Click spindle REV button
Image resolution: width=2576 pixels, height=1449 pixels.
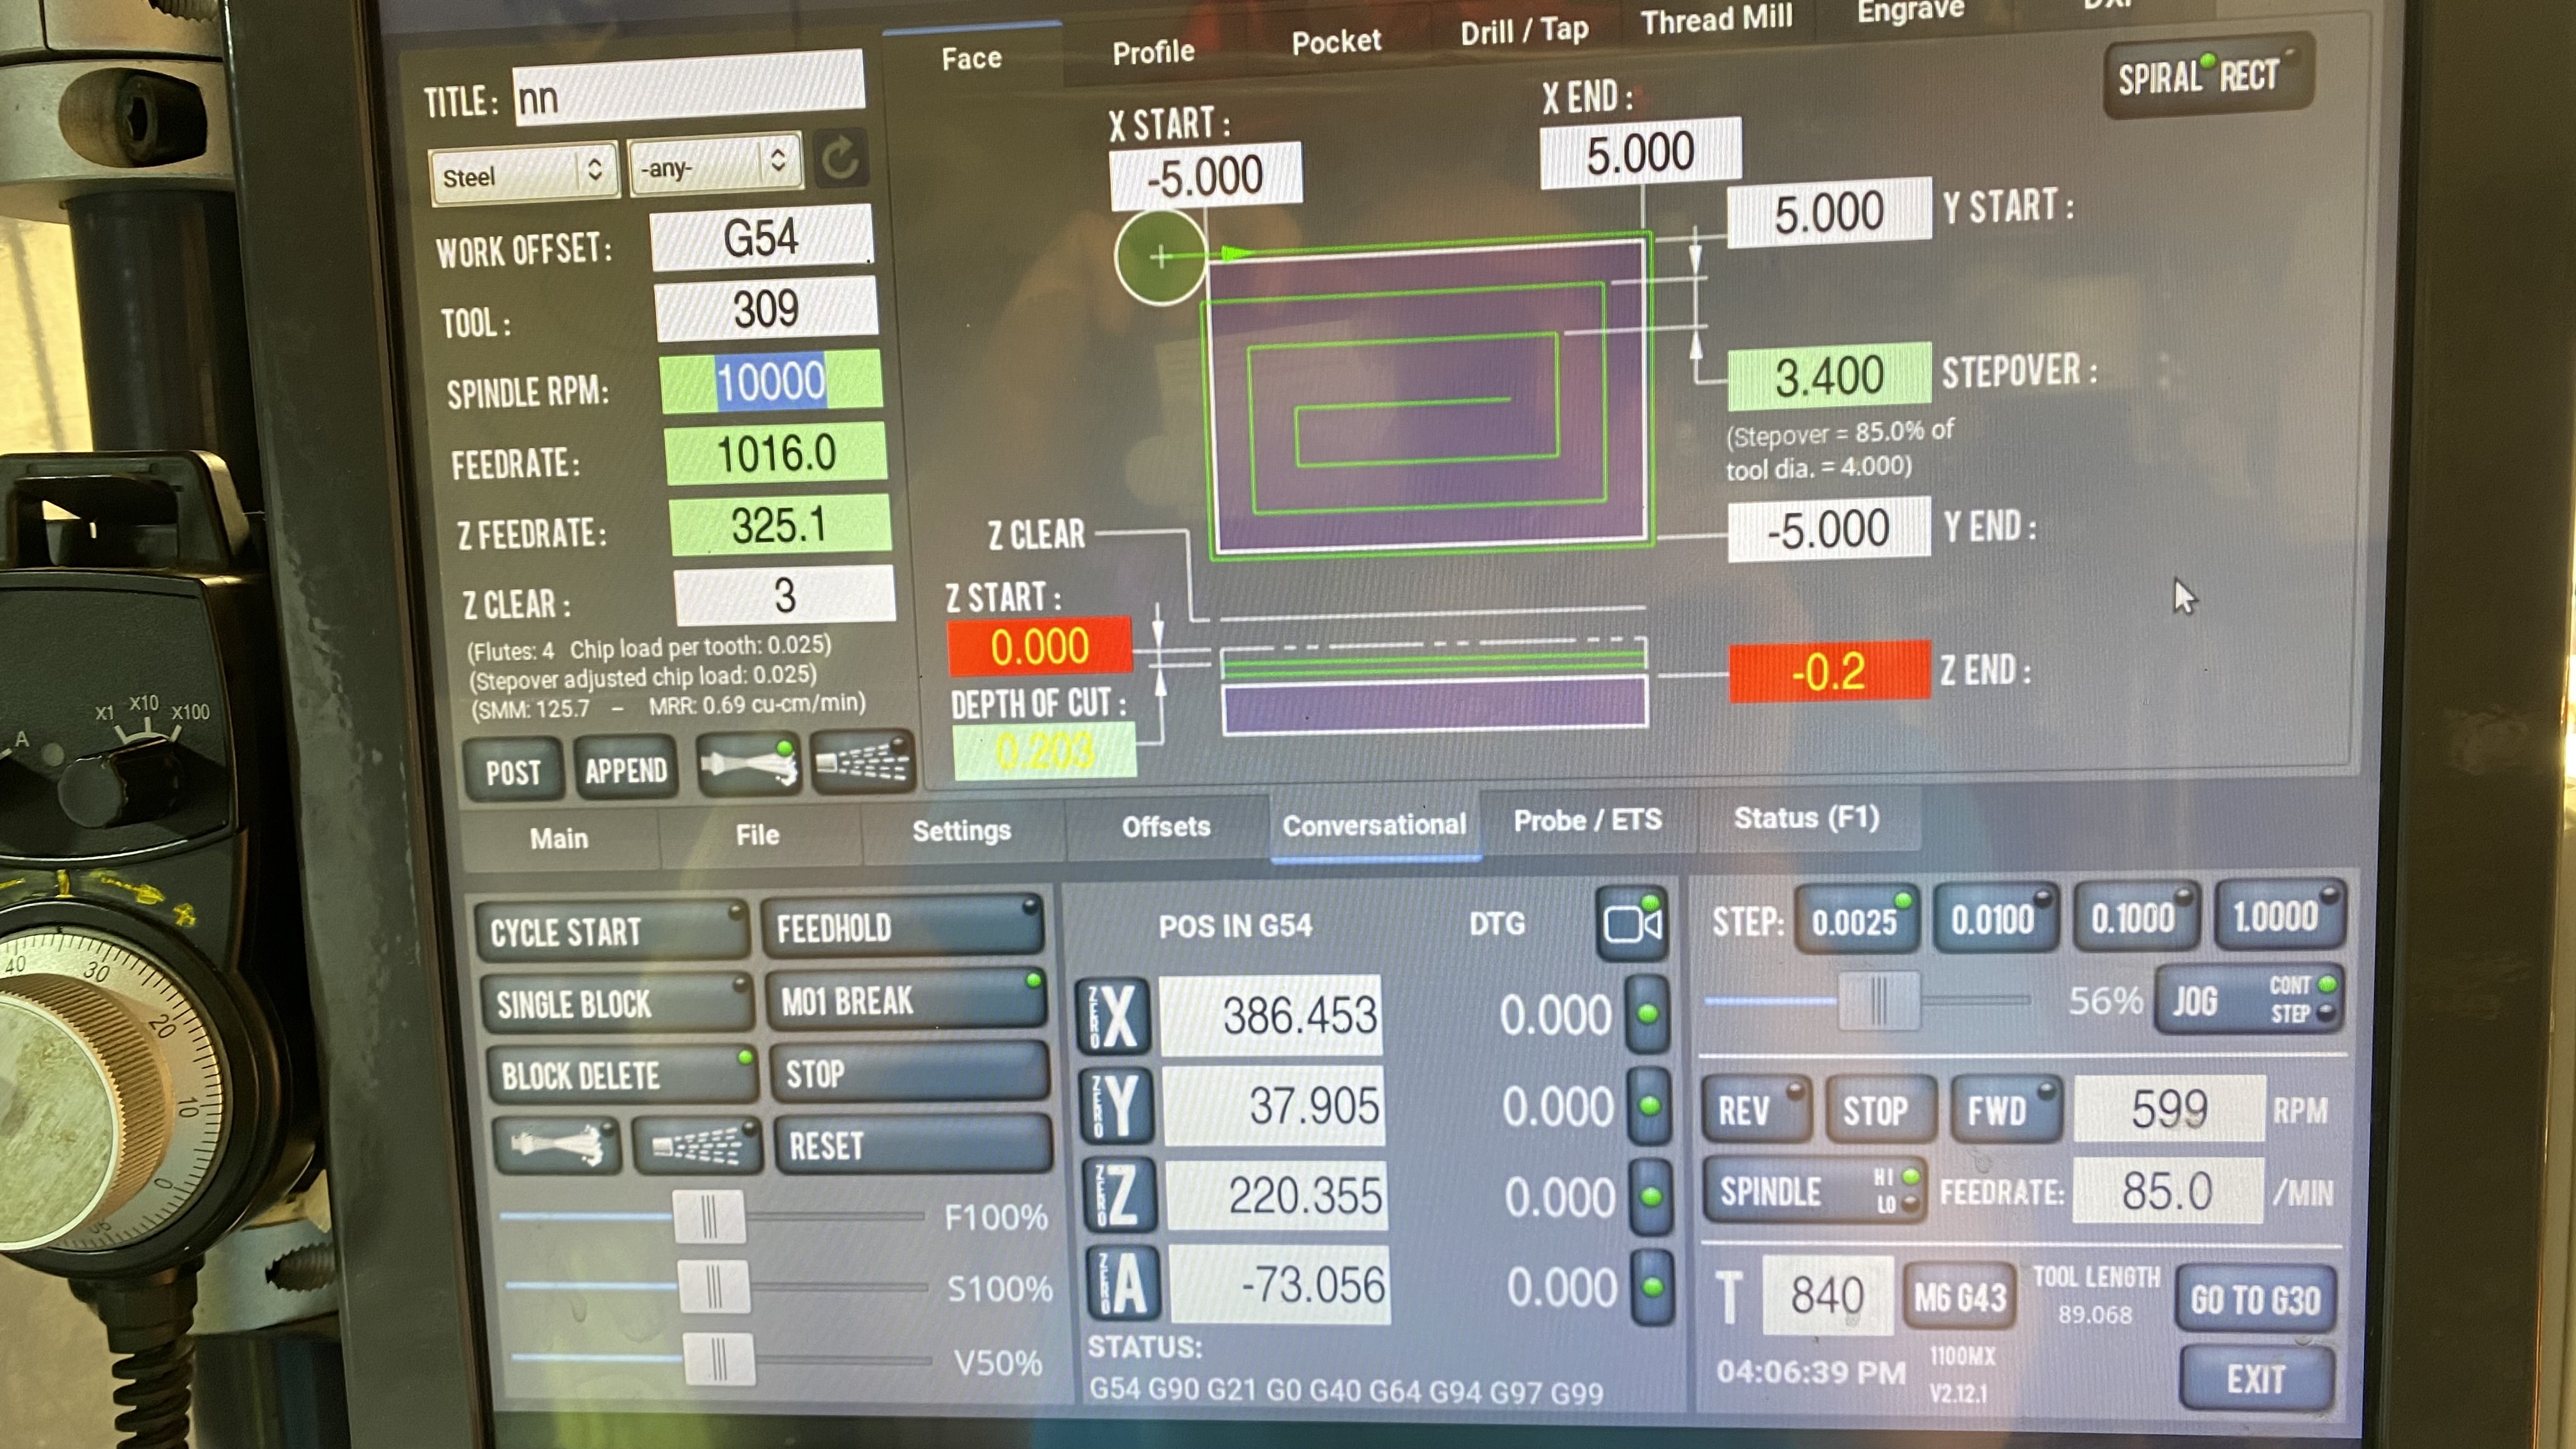[1757, 1110]
